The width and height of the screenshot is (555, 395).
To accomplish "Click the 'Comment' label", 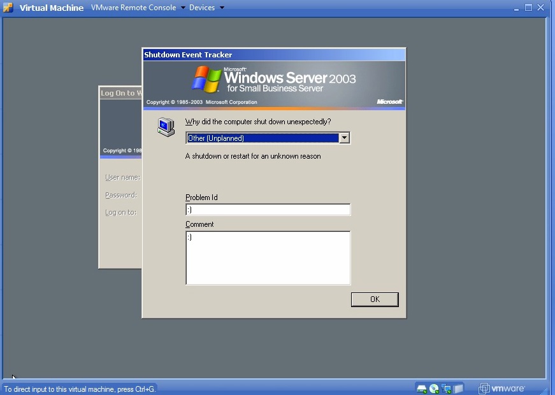I will (199, 224).
